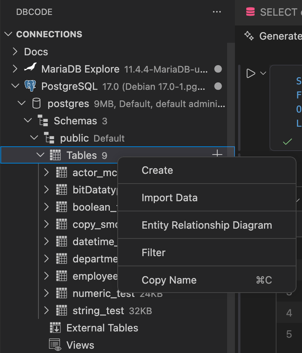The width and height of the screenshot is (302, 353).
Task: Collapse the public schema node
Action: tap(34, 138)
